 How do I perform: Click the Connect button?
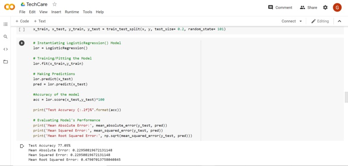pyautogui.click(x=289, y=21)
